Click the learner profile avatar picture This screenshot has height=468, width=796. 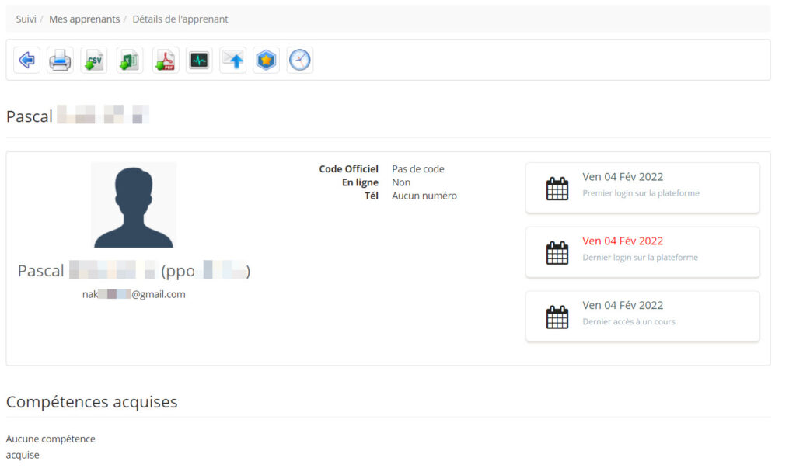coord(134,206)
